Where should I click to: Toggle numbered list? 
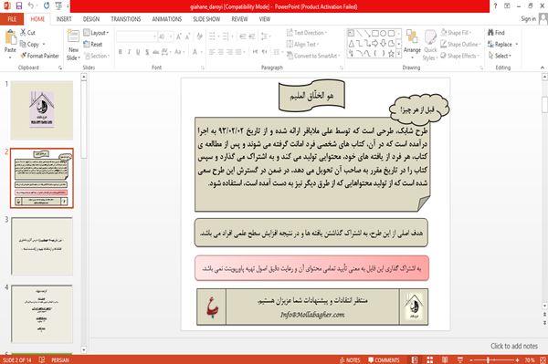(227, 36)
